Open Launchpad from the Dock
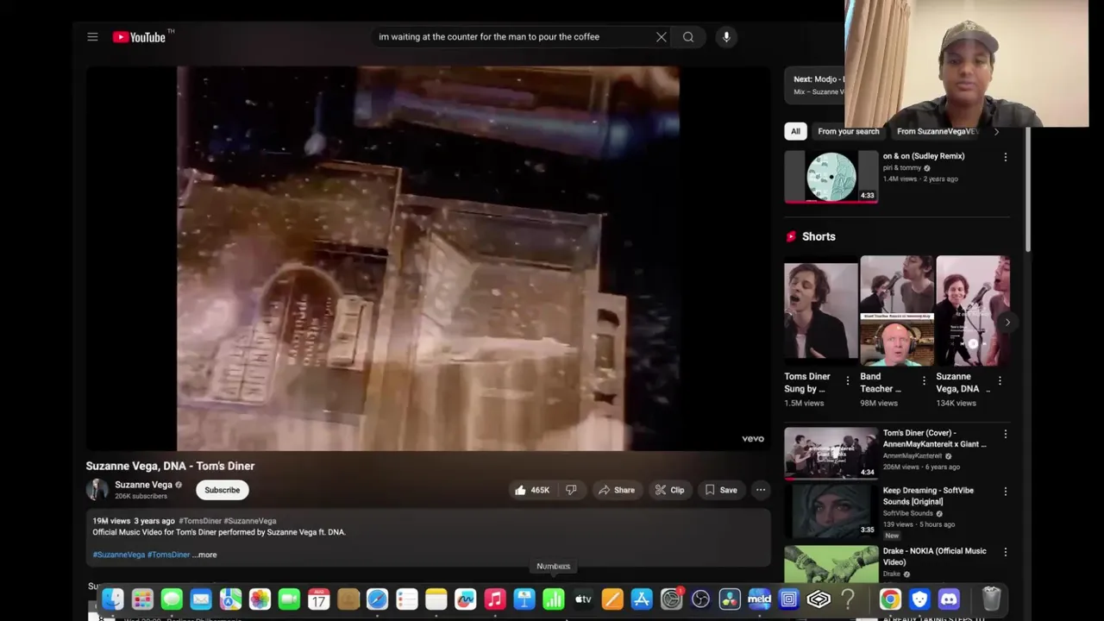1104x621 pixels. coord(142,599)
